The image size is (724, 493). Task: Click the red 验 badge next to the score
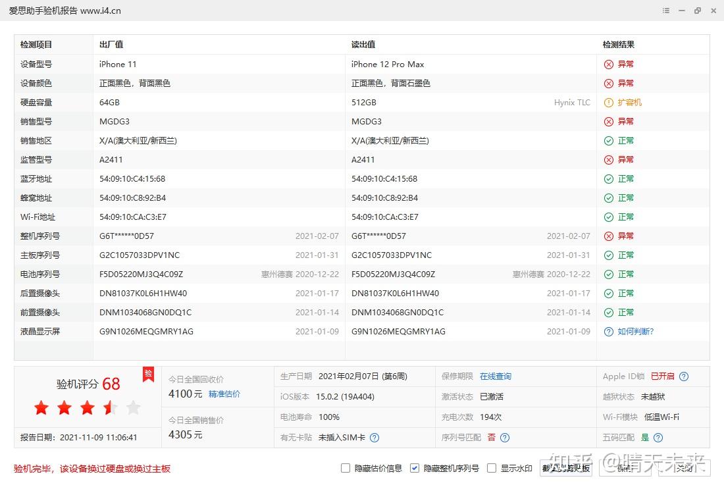[148, 374]
